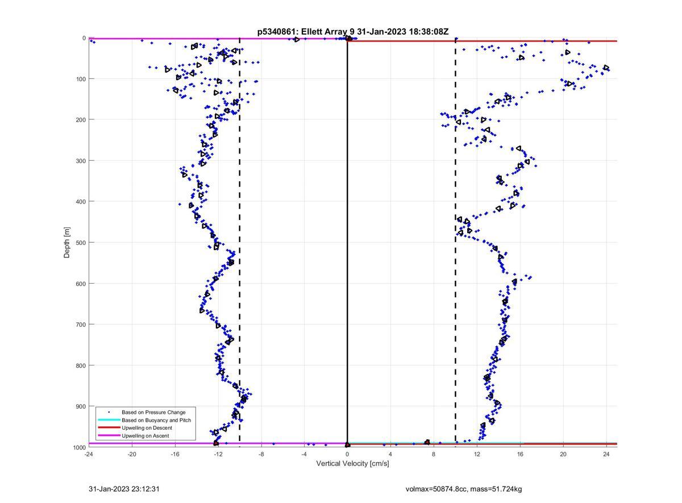Screen dimensions: 682x503
Task: Click x-axis tick label '-4'
Action: (x=305, y=454)
